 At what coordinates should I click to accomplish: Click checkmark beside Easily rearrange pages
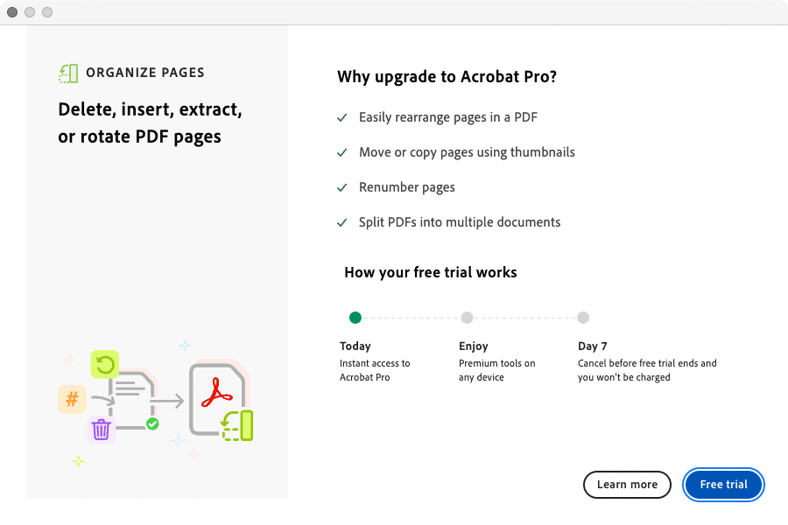341,118
